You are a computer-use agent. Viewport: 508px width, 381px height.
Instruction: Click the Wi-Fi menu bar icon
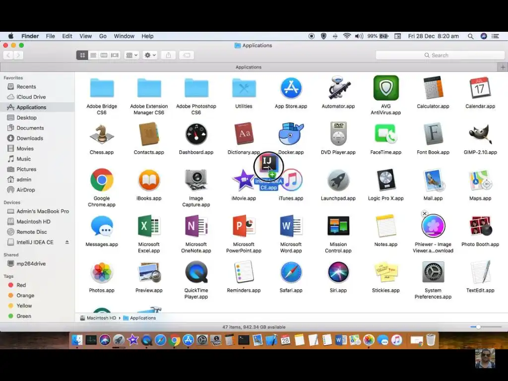(347, 36)
